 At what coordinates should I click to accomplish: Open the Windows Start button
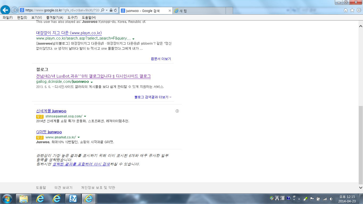tap(7, 199)
